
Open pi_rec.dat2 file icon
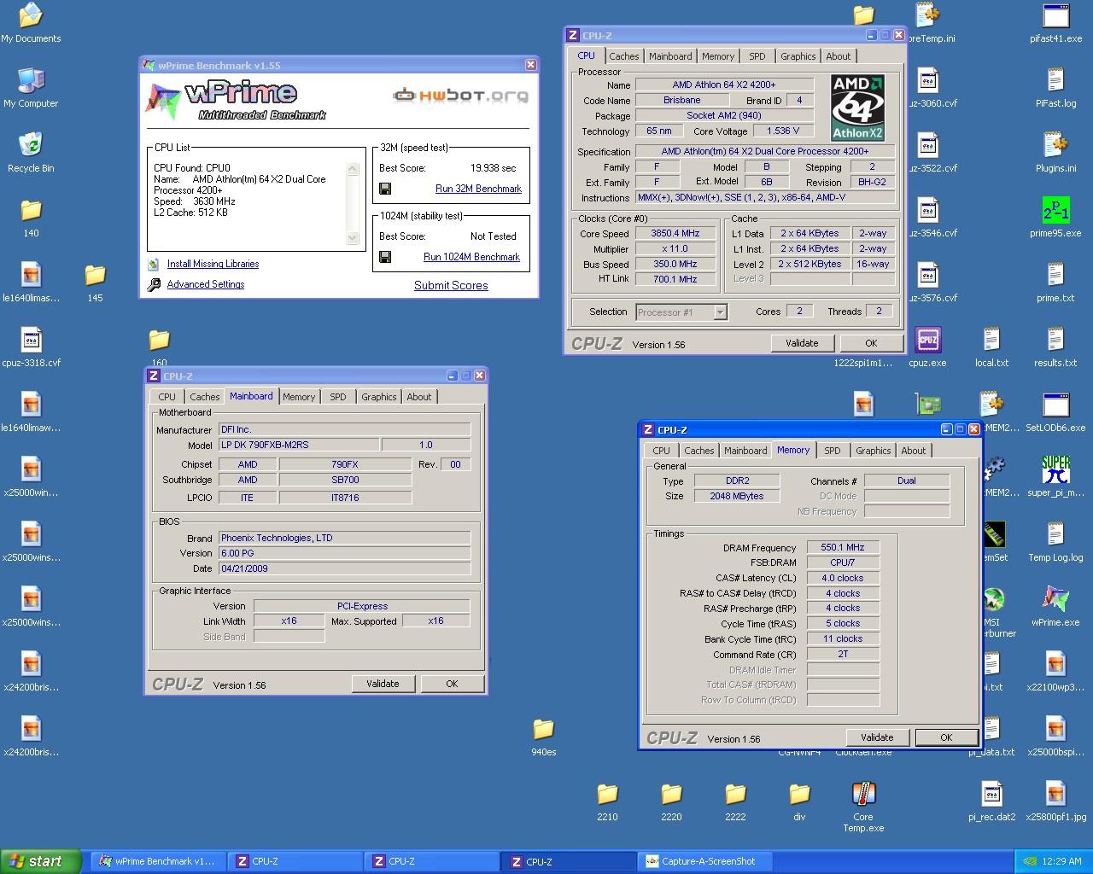(991, 801)
